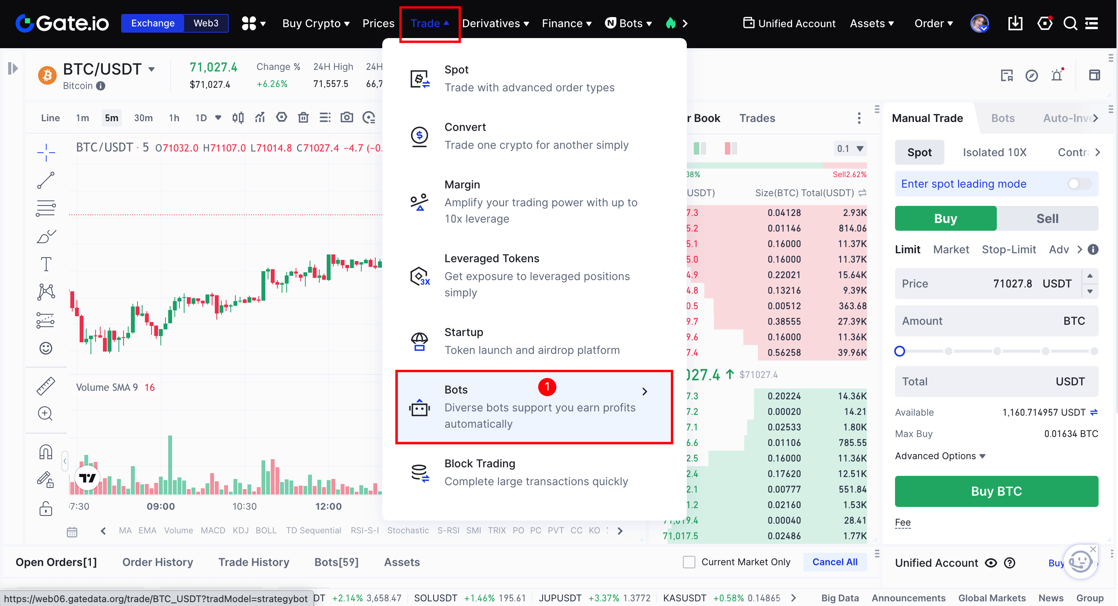The image size is (1118, 606).
Task: Expand BTC/USDT pair selector dropdown
Action: click(x=152, y=70)
